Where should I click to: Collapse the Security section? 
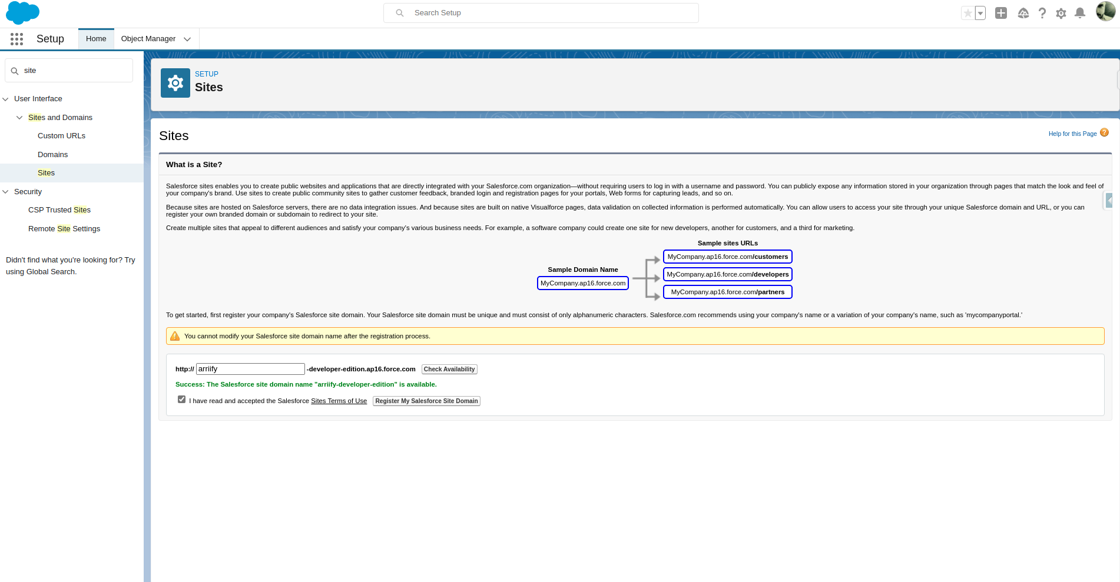coord(6,192)
